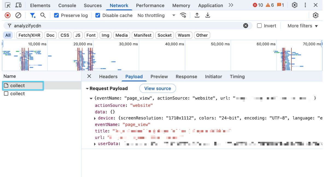Screen dimensions: 328x177
Task: Open network search with magnifier icon
Action: click(43, 15)
